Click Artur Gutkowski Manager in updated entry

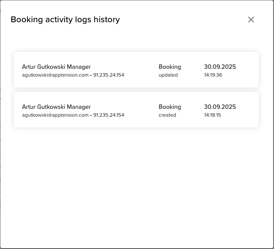pos(56,67)
